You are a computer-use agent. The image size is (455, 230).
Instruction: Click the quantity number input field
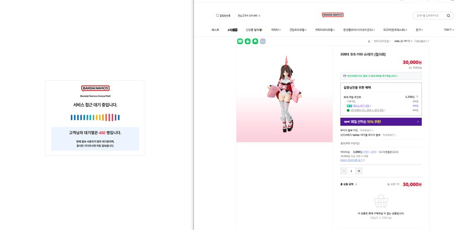[351, 171]
